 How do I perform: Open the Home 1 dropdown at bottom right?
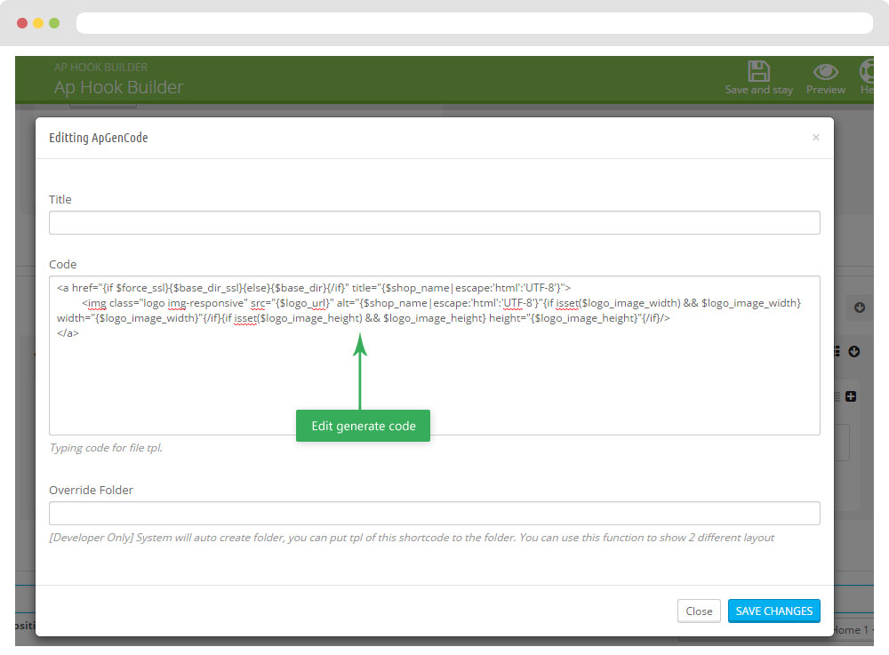pos(853,630)
